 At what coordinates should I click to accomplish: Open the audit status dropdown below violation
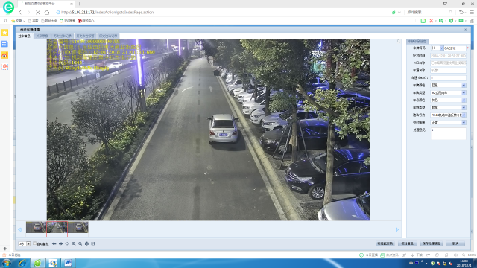[x=464, y=122]
